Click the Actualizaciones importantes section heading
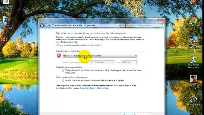The image size is (204, 115). pos(68,51)
